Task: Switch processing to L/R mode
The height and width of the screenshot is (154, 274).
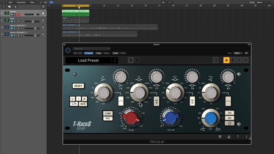Action: pos(74,104)
